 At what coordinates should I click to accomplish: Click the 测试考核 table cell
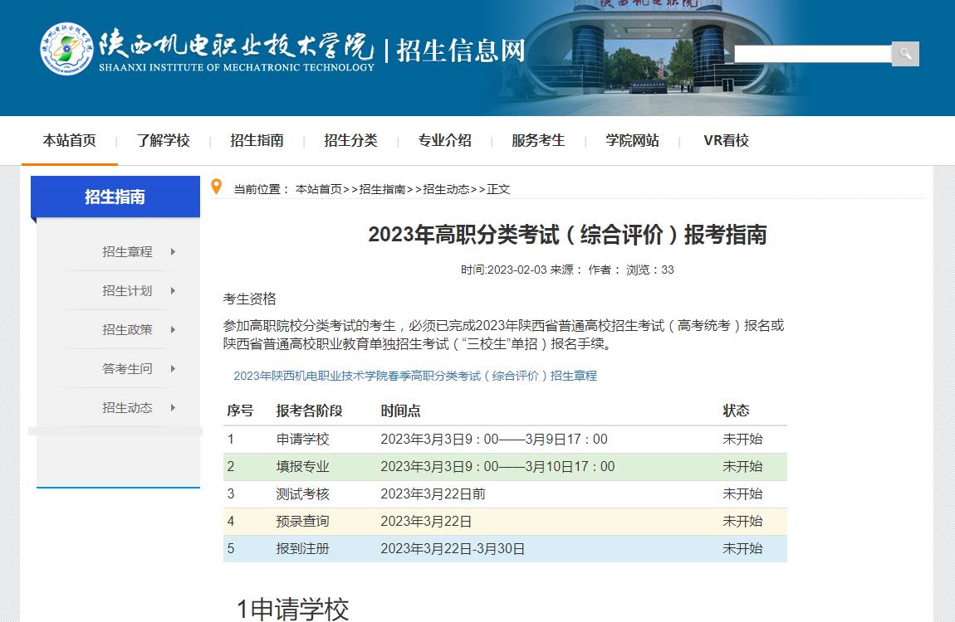303,493
